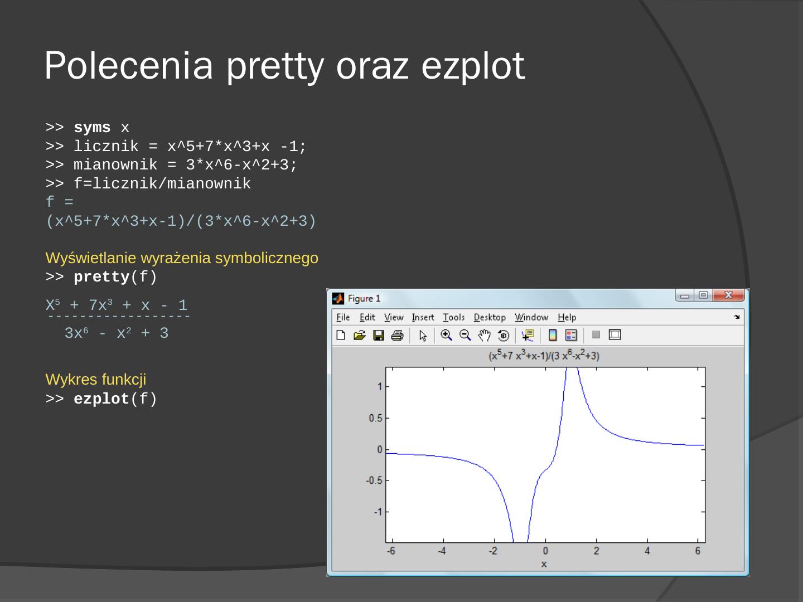Click the Show Plot Tools icon
Image resolution: width=803 pixels, height=602 pixels.
click(615, 335)
